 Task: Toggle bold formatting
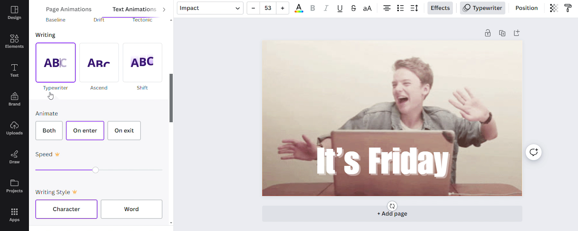click(x=313, y=8)
